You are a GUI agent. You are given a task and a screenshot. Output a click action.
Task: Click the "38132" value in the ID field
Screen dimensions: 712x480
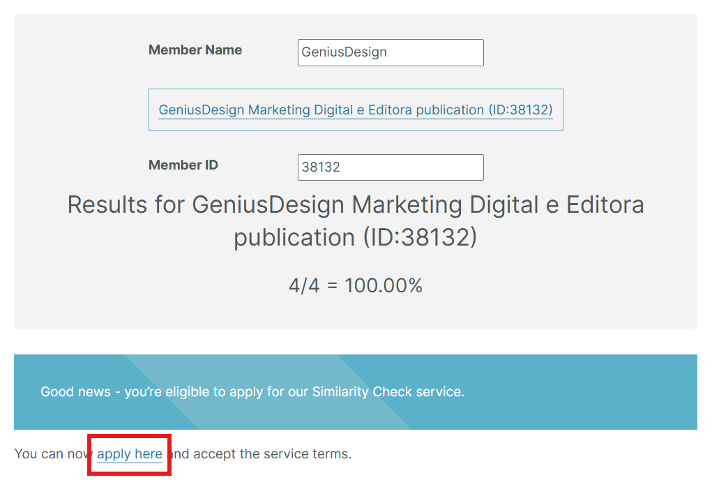(x=321, y=167)
